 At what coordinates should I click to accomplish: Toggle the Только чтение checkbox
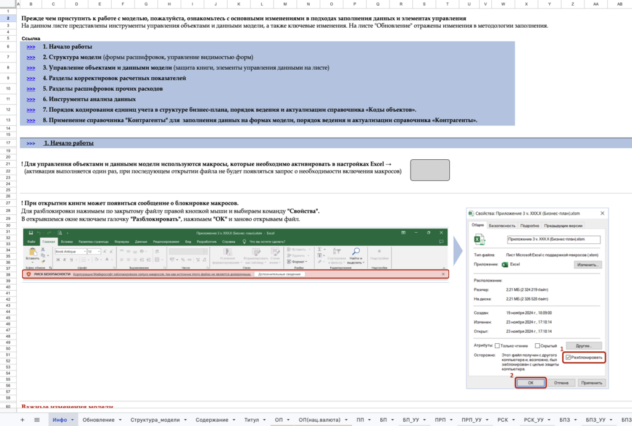pyautogui.click(x=497, y=346)
